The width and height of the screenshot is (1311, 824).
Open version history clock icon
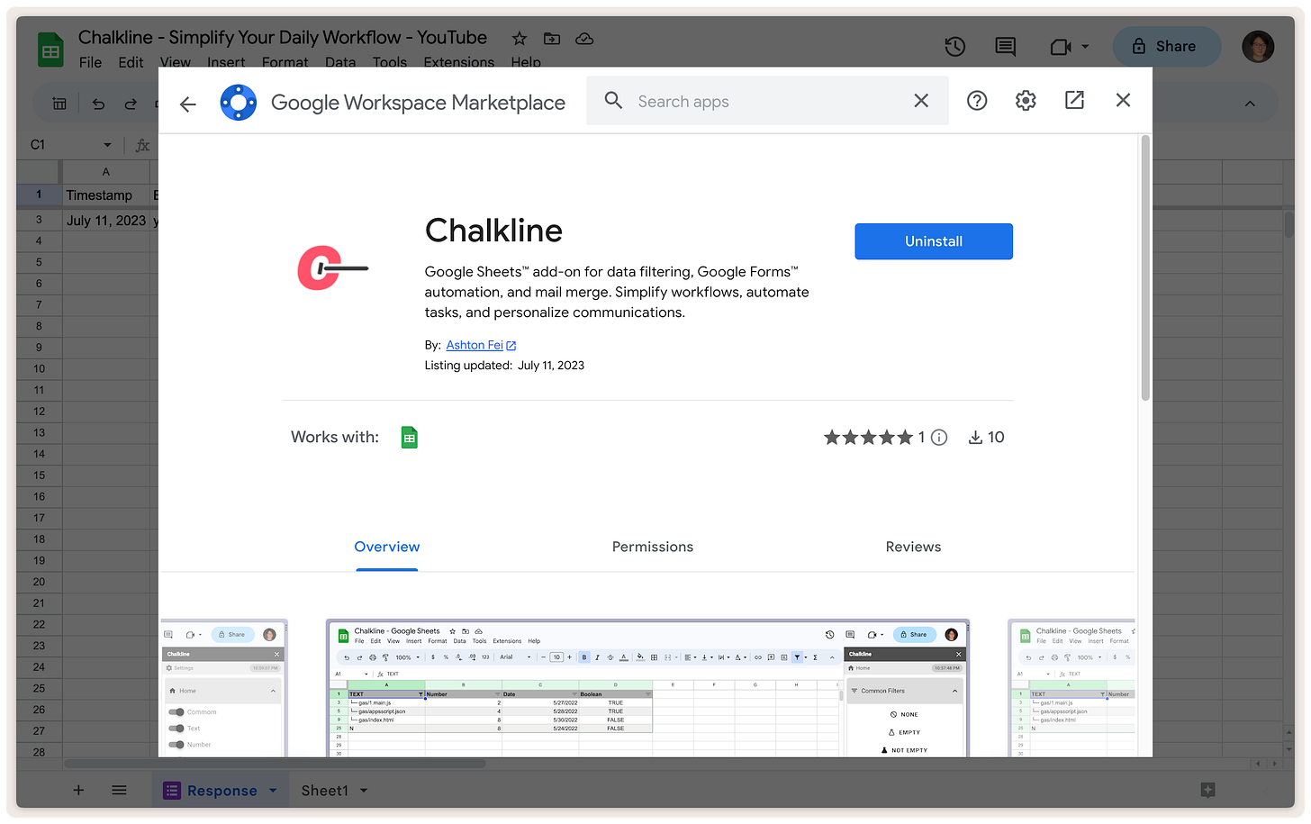(955, 46)
